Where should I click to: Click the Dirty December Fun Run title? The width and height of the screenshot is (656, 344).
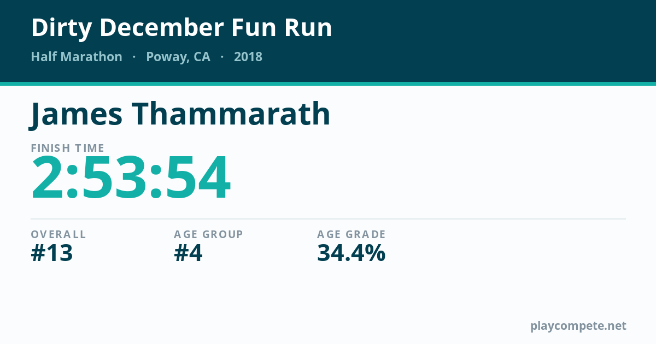click(181, 28)
